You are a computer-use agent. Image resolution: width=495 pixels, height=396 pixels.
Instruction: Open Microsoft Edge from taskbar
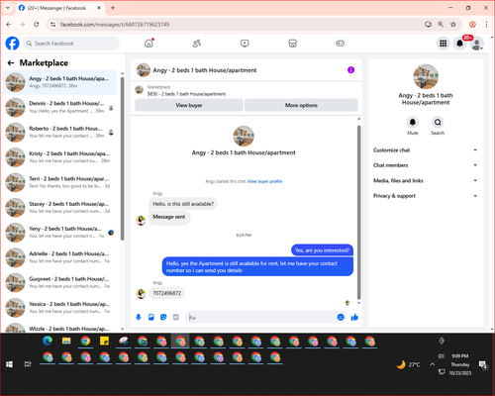(x=48, y=341)
